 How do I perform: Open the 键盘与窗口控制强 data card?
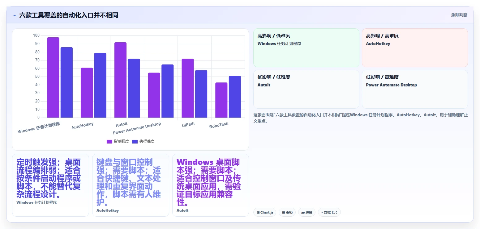coord(131,185)
